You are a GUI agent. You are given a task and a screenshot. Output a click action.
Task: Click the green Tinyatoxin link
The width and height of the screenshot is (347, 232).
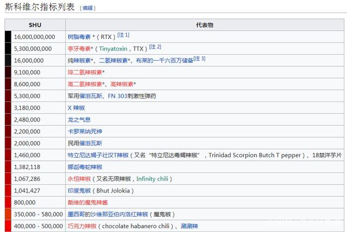click(x=113, y=49)
